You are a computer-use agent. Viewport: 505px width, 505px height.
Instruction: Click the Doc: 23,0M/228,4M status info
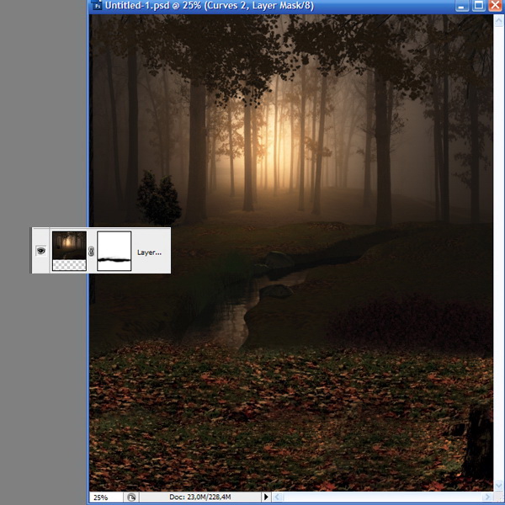pos(200,497)
